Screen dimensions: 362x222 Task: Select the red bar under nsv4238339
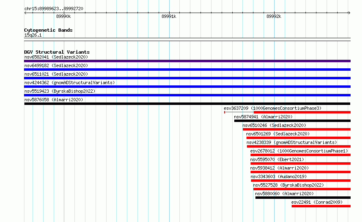[299, 146]
